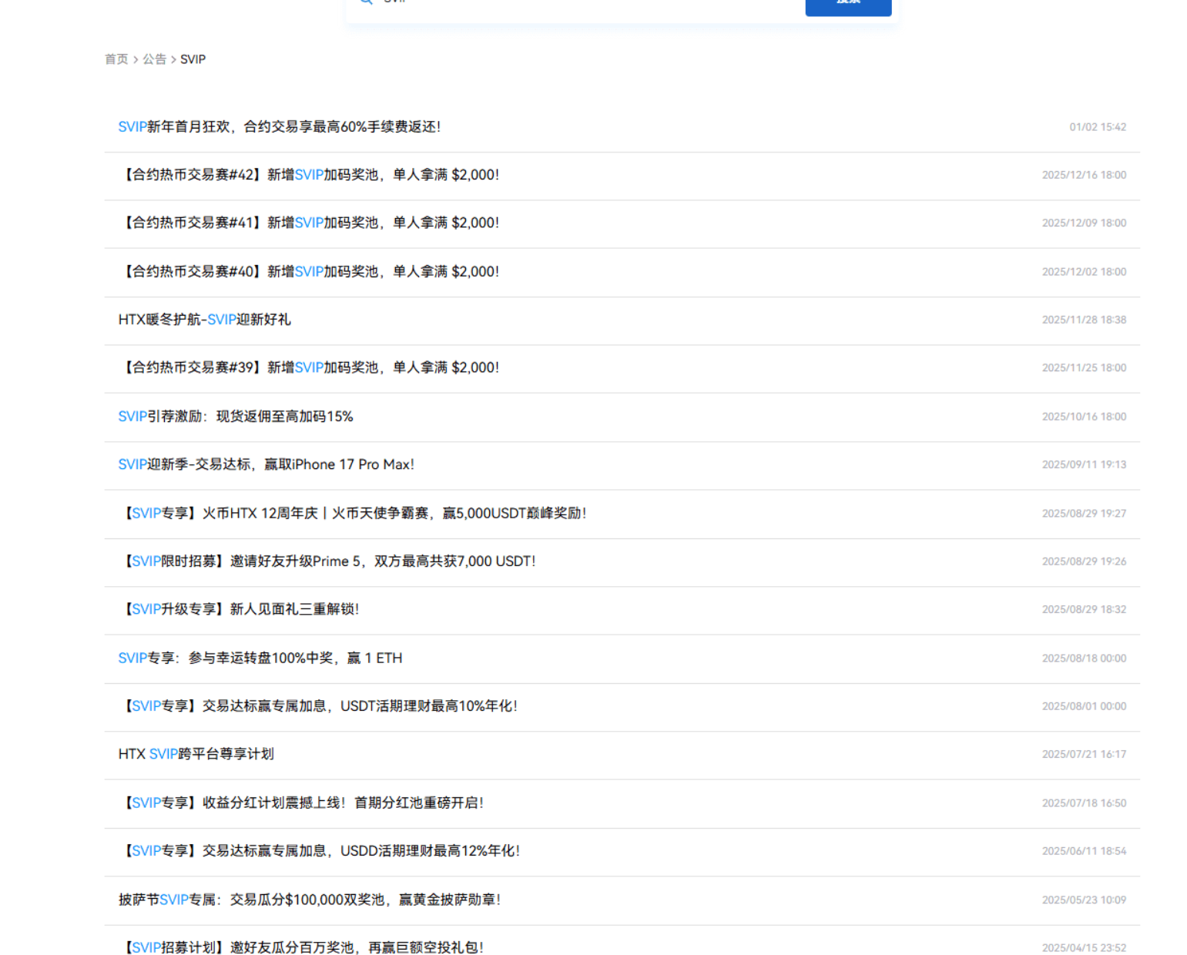Open HTX暖冬护航-SVIP迎新好礼 announcement

click(x=204, y=320)
